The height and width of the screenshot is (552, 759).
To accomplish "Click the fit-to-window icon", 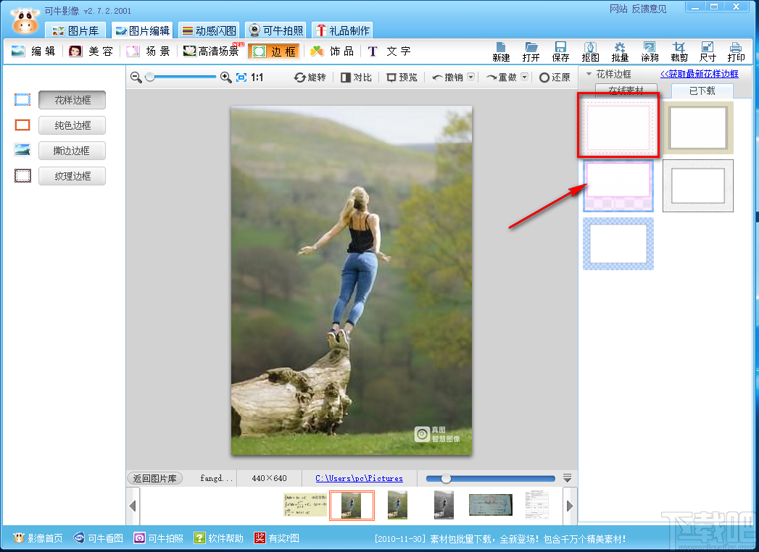I will tap(241, 78).
